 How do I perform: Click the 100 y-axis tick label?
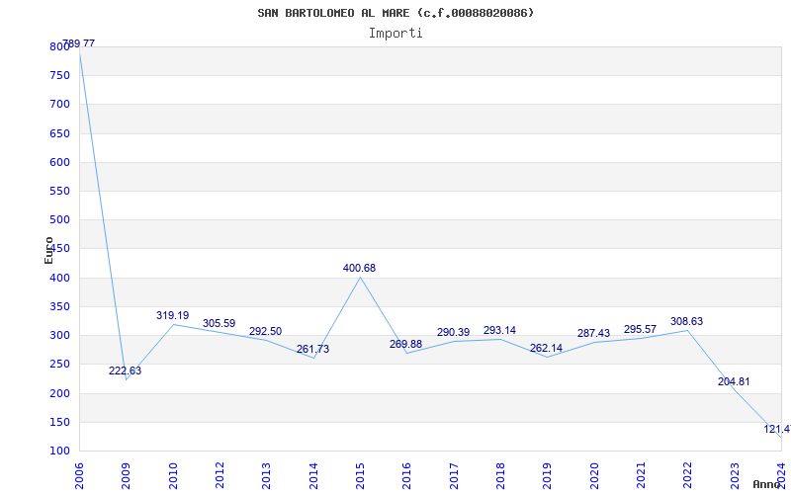(x=59, y=451)
